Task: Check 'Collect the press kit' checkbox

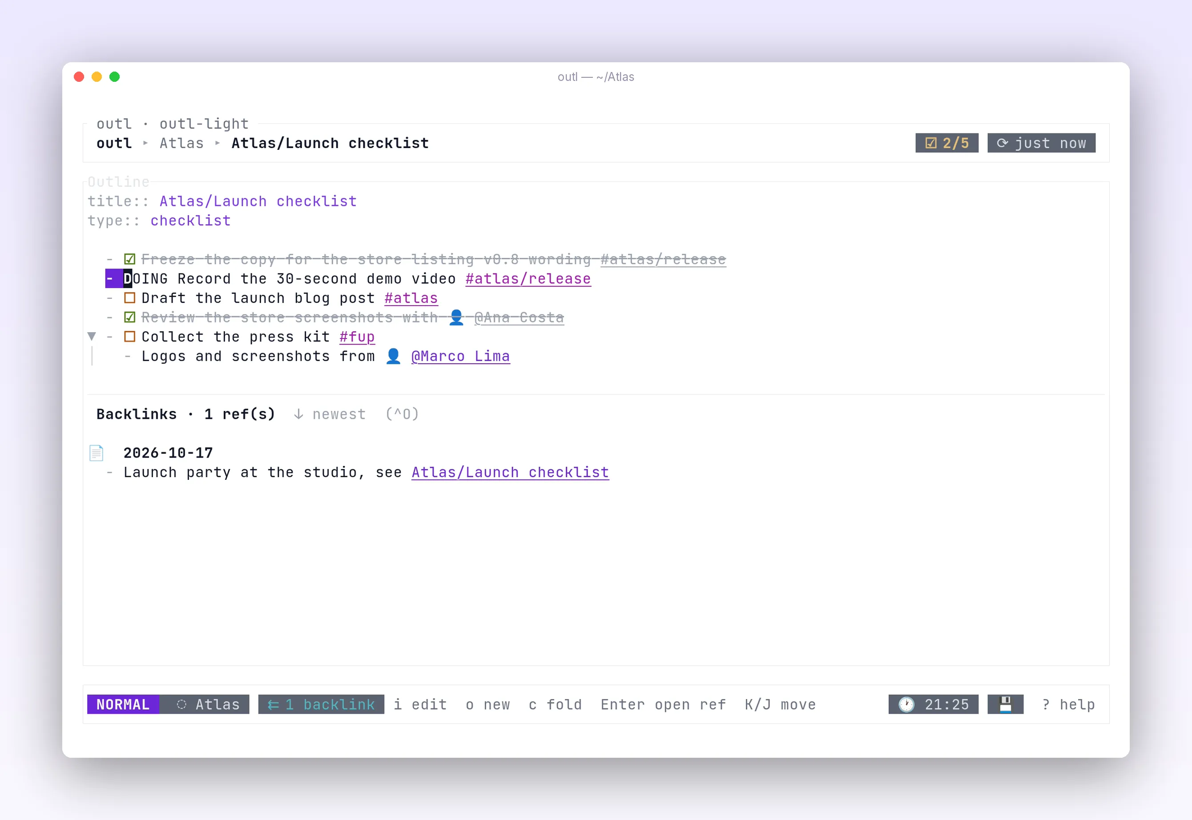Action: [129, 337]
